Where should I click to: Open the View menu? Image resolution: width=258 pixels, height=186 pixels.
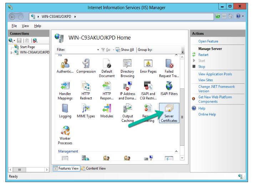click(25, 26)
